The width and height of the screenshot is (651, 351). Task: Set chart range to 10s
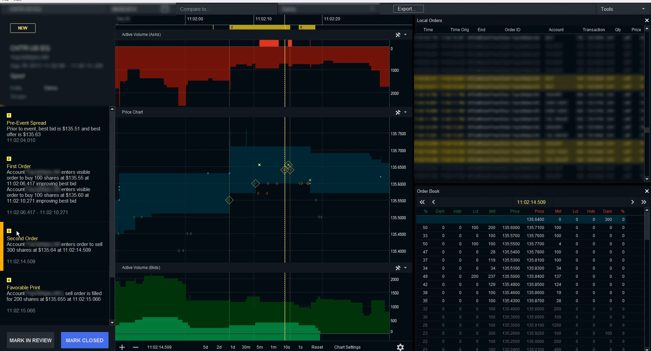pyautogui.click(x=287, y=347)
